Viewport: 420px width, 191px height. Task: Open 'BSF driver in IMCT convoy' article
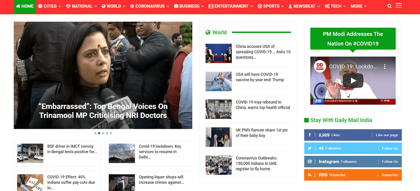point(72,149)
